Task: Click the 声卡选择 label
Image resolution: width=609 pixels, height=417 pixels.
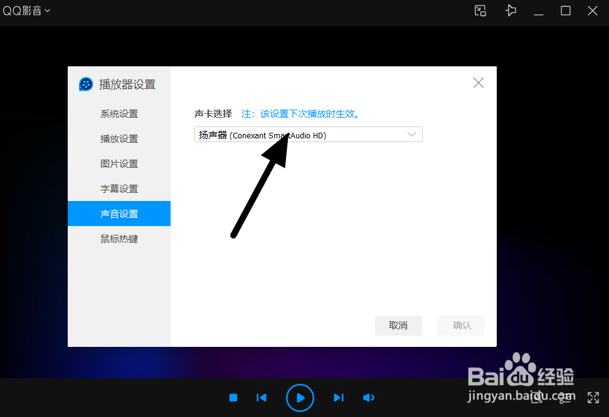Action: [213, 114]
